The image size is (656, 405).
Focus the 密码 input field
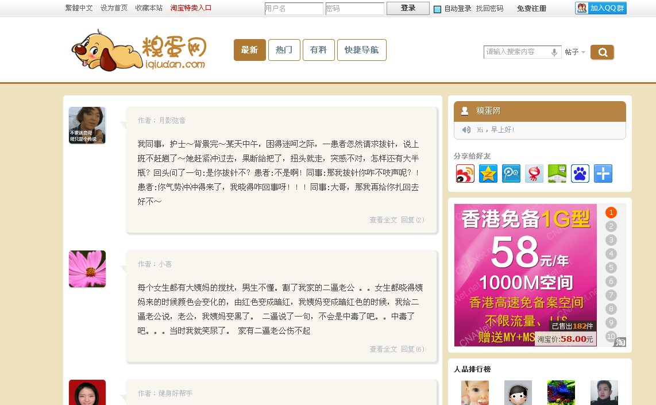coord(355,9)
